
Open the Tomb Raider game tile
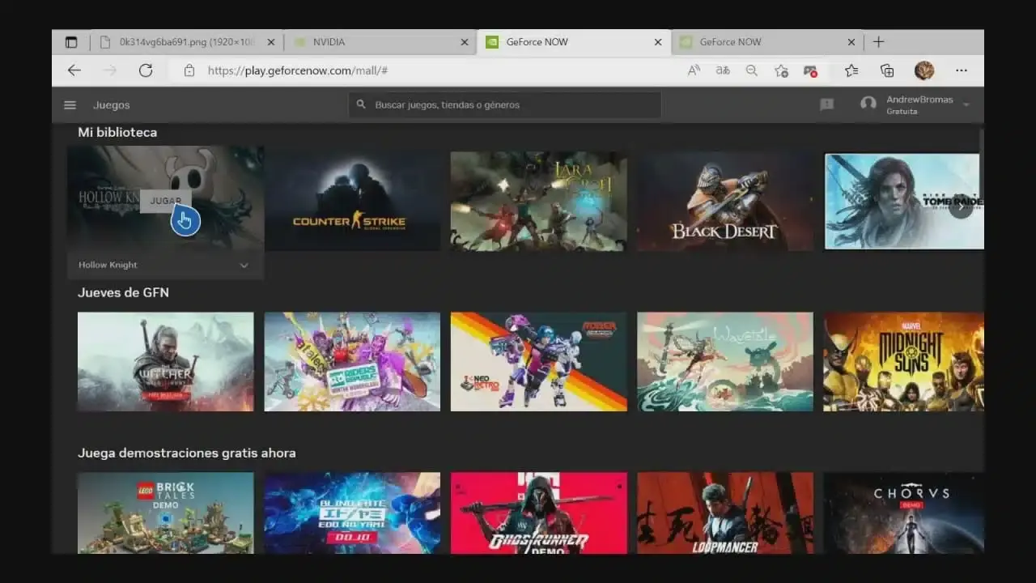(904, 202)
